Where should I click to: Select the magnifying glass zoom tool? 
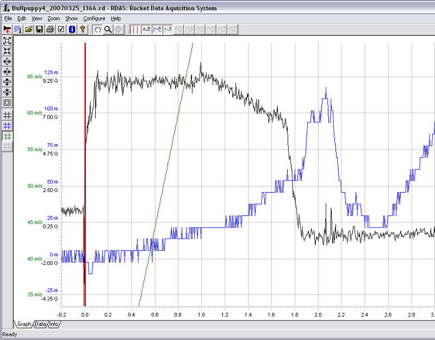108,29
